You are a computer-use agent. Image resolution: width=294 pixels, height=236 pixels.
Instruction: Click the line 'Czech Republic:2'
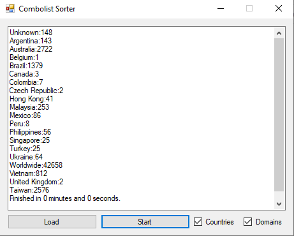point(36,91)
